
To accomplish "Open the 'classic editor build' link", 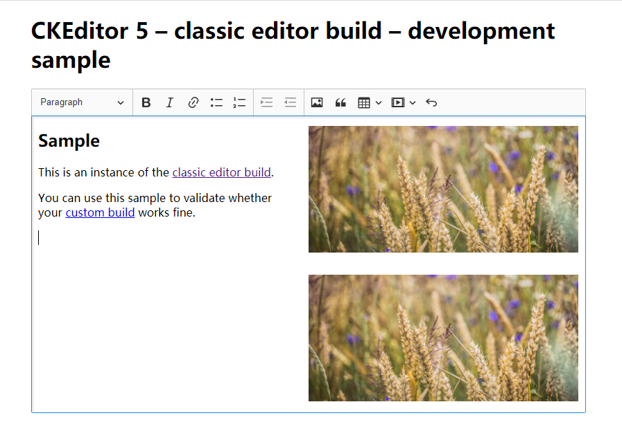I will pos(221,172).
